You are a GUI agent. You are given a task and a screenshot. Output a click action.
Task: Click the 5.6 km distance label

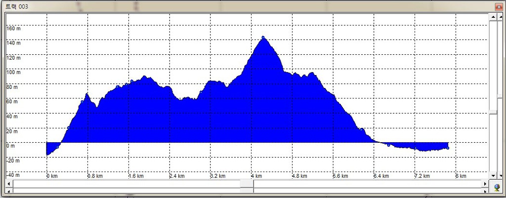tap(340, 176)
